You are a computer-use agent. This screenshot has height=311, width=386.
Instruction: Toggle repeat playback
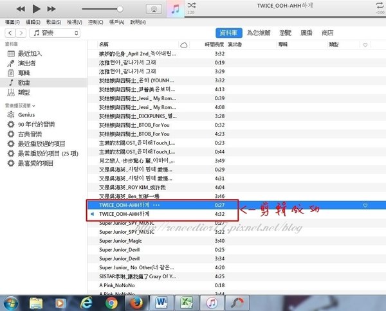pyautogui.click(x=380, y=5)
